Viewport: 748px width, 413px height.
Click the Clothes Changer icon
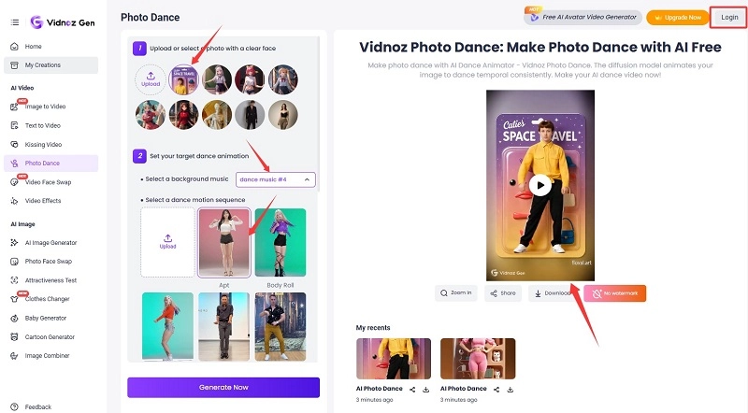14,299
